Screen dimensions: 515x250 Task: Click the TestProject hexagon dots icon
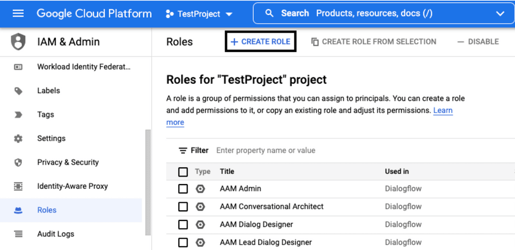click(x=170, y=14)
